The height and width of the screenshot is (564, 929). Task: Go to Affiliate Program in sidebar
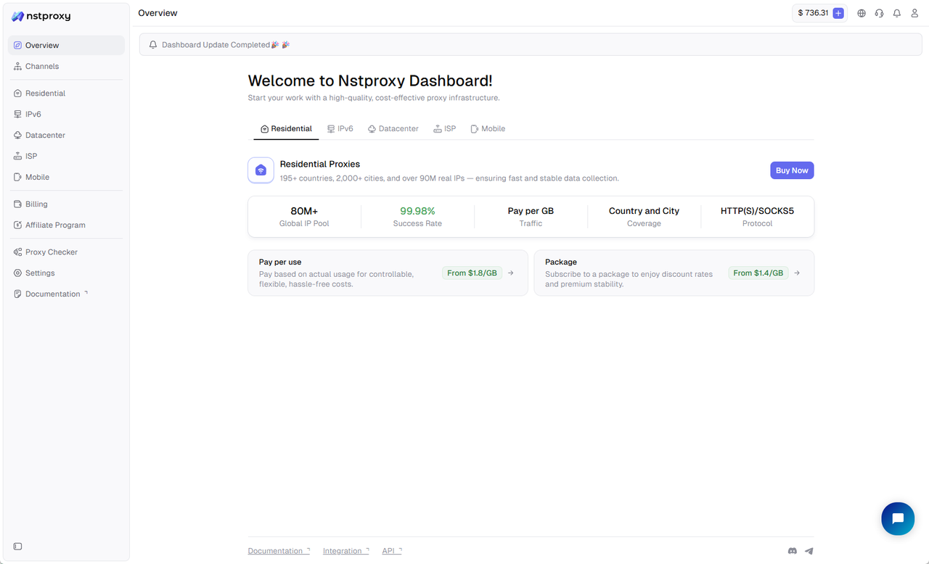(x=55, y=225)
